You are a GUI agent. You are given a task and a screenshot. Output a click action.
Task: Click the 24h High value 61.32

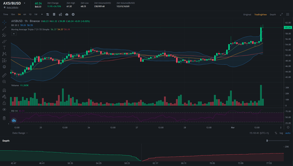(69, 6)
